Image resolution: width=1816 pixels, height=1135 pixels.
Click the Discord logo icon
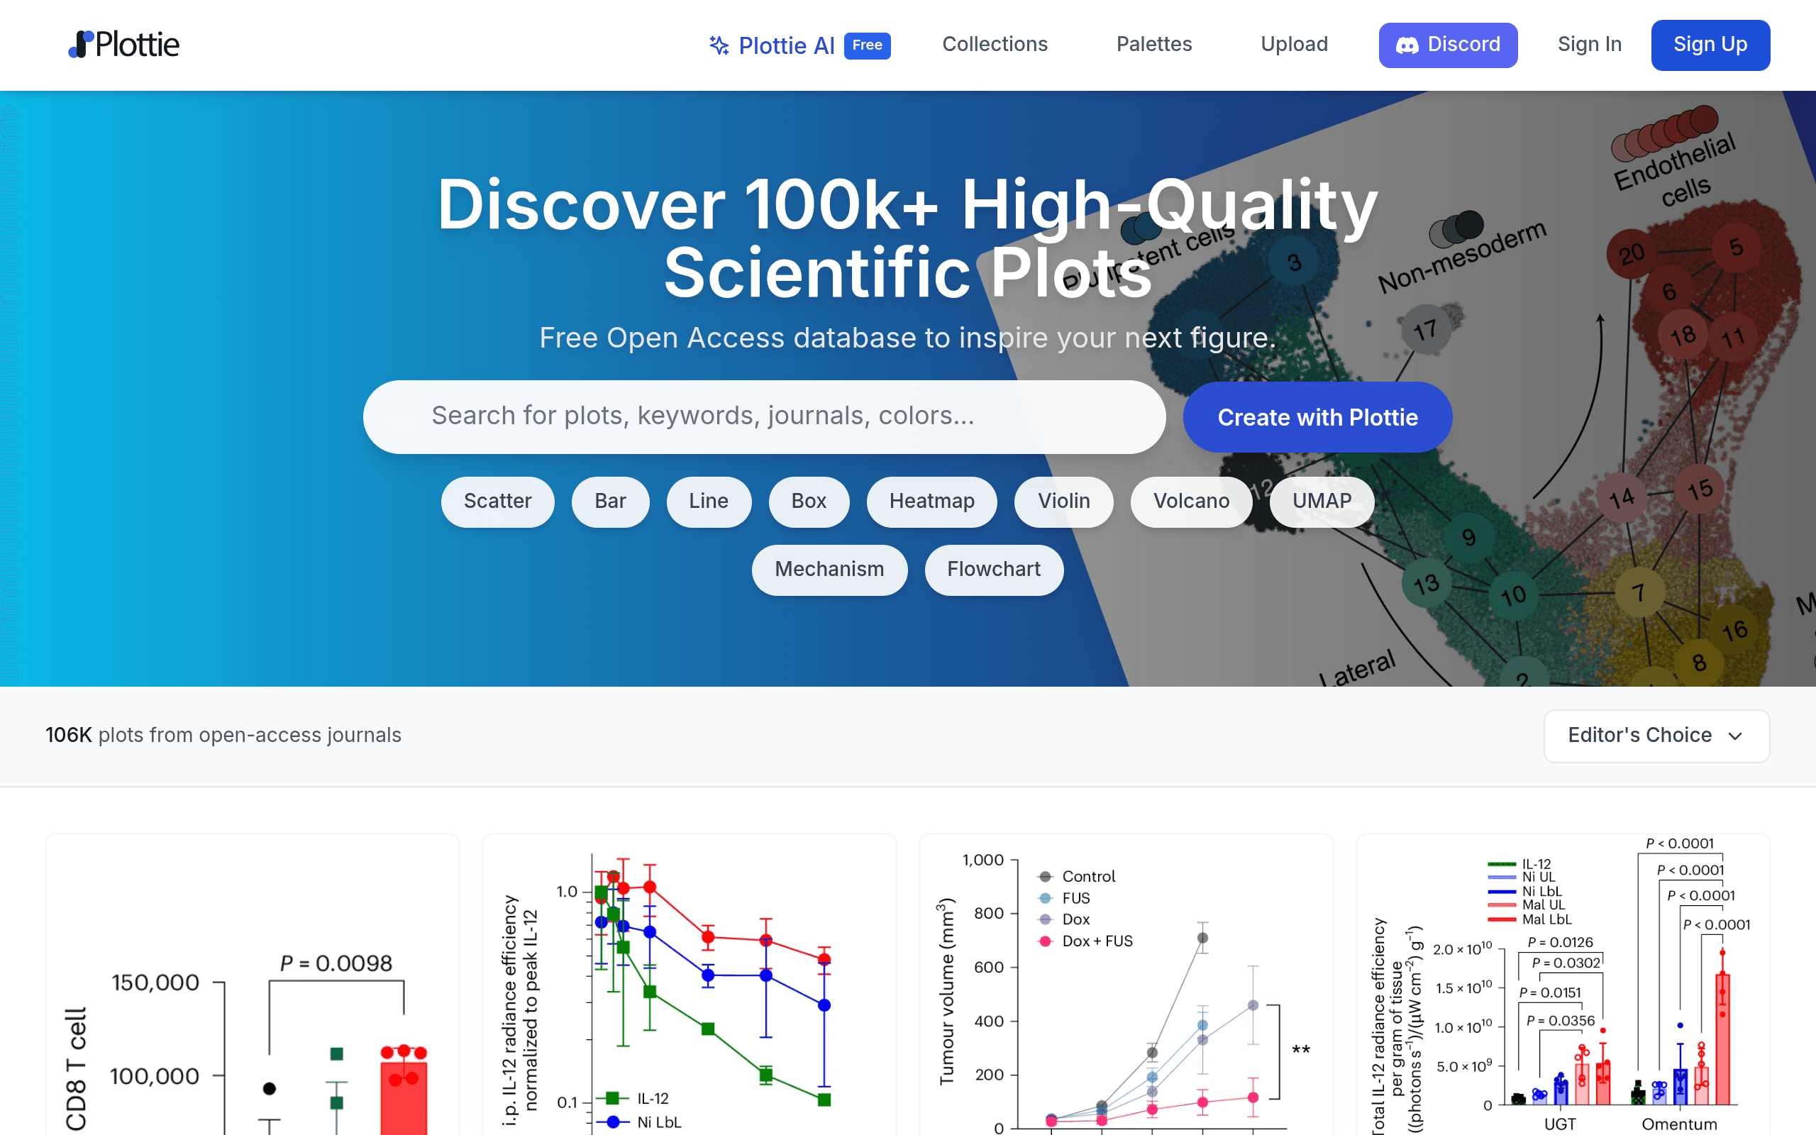pyautogui.click(x=1407, y=45)
